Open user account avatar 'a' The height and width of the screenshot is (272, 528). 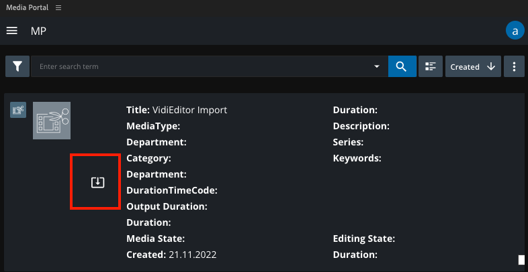[515, 31]
